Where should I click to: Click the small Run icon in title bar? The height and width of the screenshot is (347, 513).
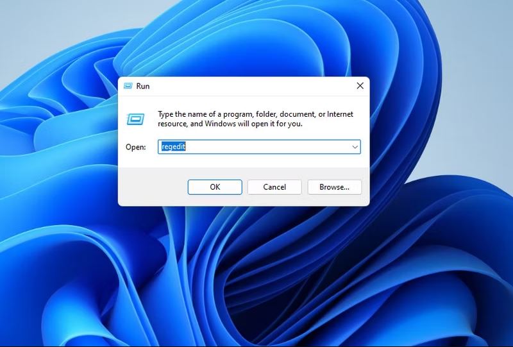pyautogui.click(x=128, y=86)
